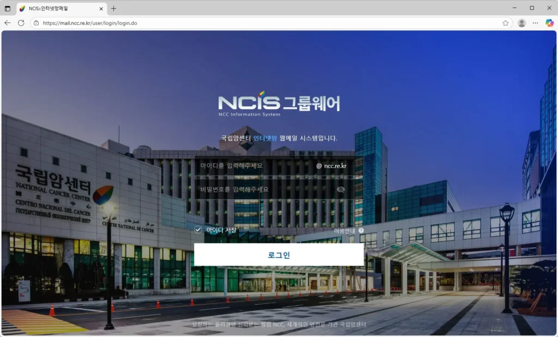Toggle the 아이디 저장 checkbox
The height and width of the screenshot is (337, 558).
coord(198,230)
